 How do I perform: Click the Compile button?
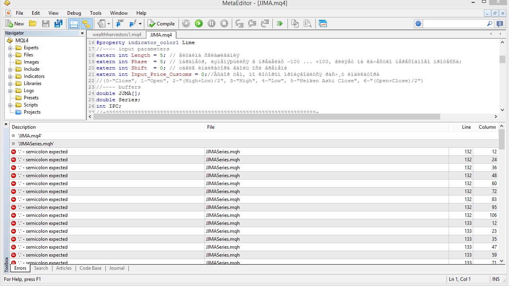[x=161, y=24]
